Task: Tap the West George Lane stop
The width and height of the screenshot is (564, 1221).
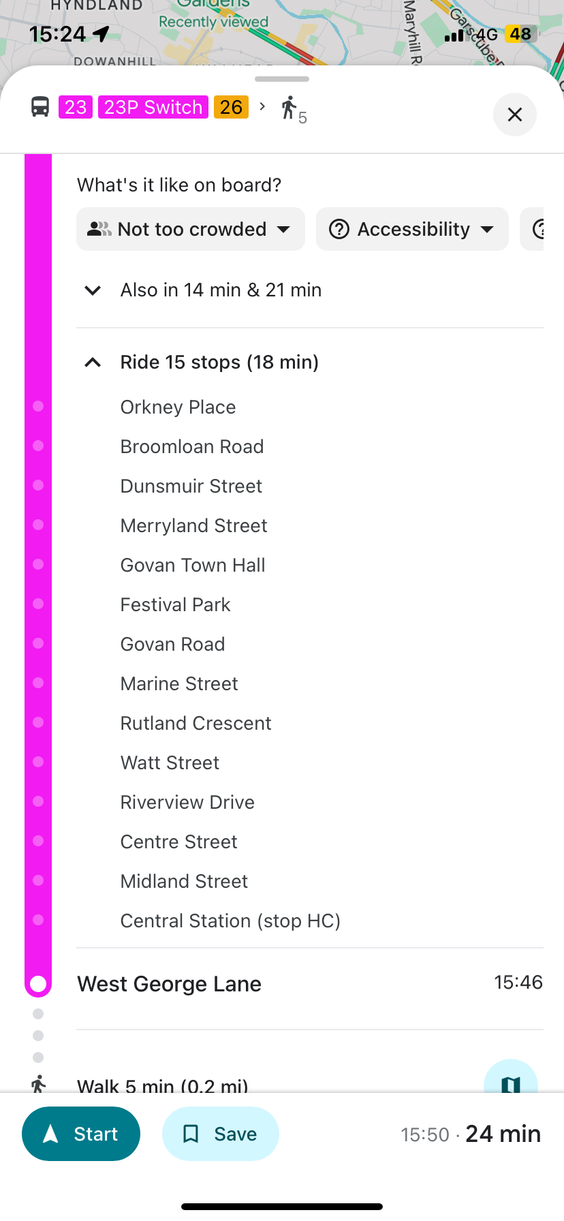Action: 170,984
